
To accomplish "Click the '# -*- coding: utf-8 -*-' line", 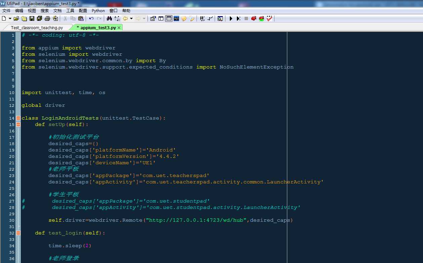I will [60, 35].
